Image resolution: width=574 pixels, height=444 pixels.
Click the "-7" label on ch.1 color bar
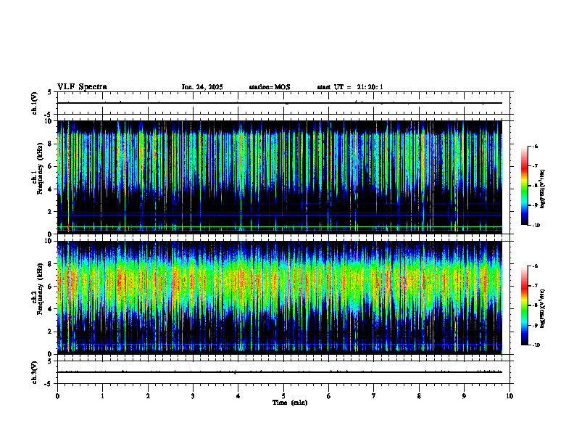tap(535, 166)
